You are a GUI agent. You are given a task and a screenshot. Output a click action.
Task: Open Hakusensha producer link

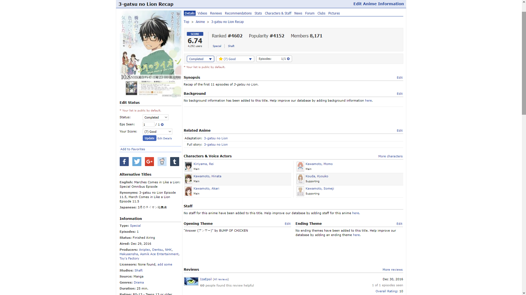[x=129, y=254]
